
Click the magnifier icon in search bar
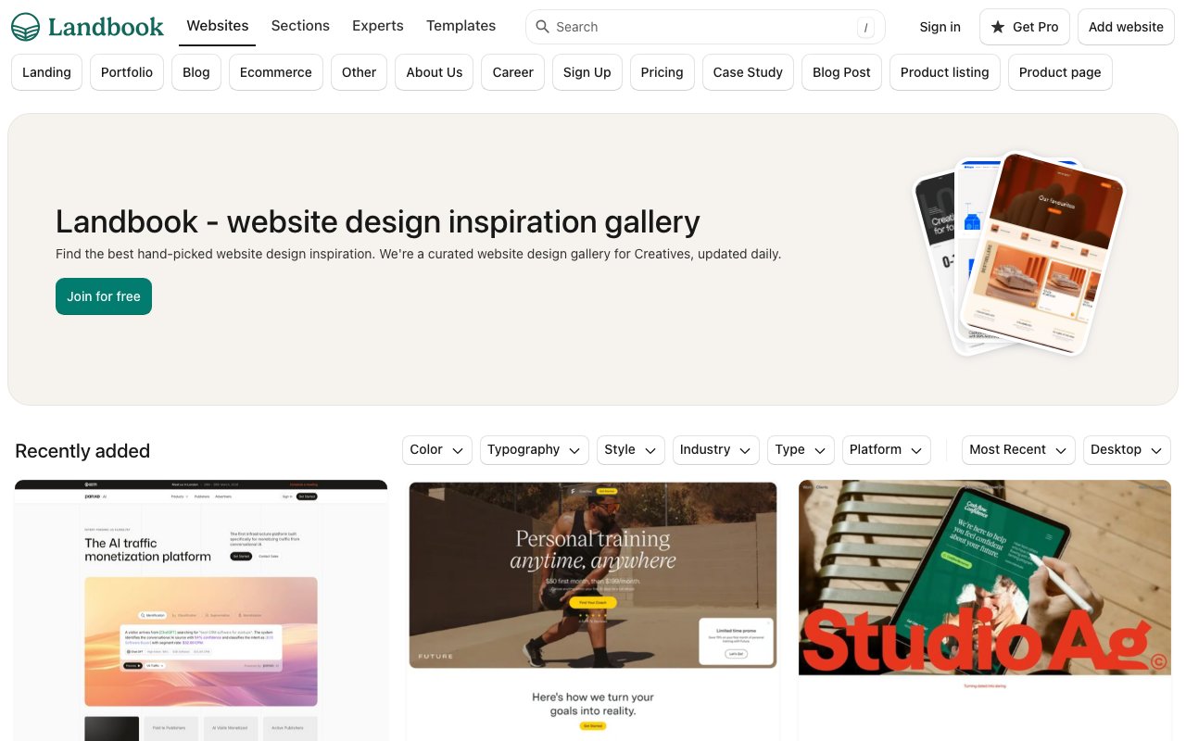point(543,27)
